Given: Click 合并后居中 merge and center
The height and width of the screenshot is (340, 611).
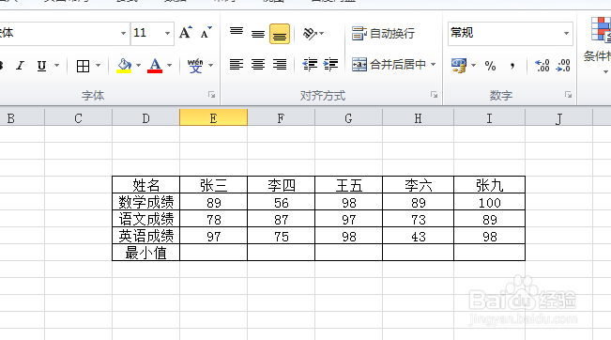Looking at the screenshot, I should click(389, 64).
